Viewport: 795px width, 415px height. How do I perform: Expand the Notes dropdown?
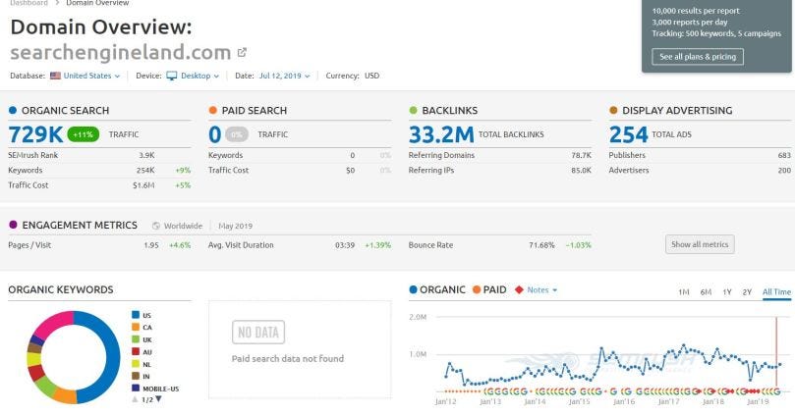(x=542, y=290)
